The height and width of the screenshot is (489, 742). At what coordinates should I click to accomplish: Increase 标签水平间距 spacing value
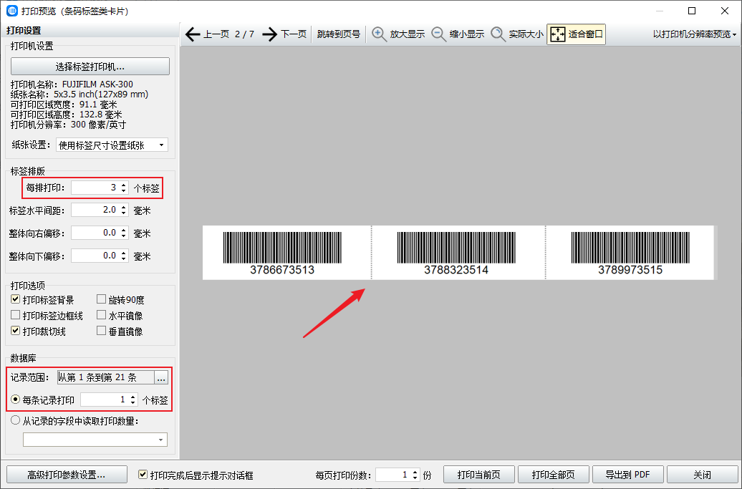123,207
